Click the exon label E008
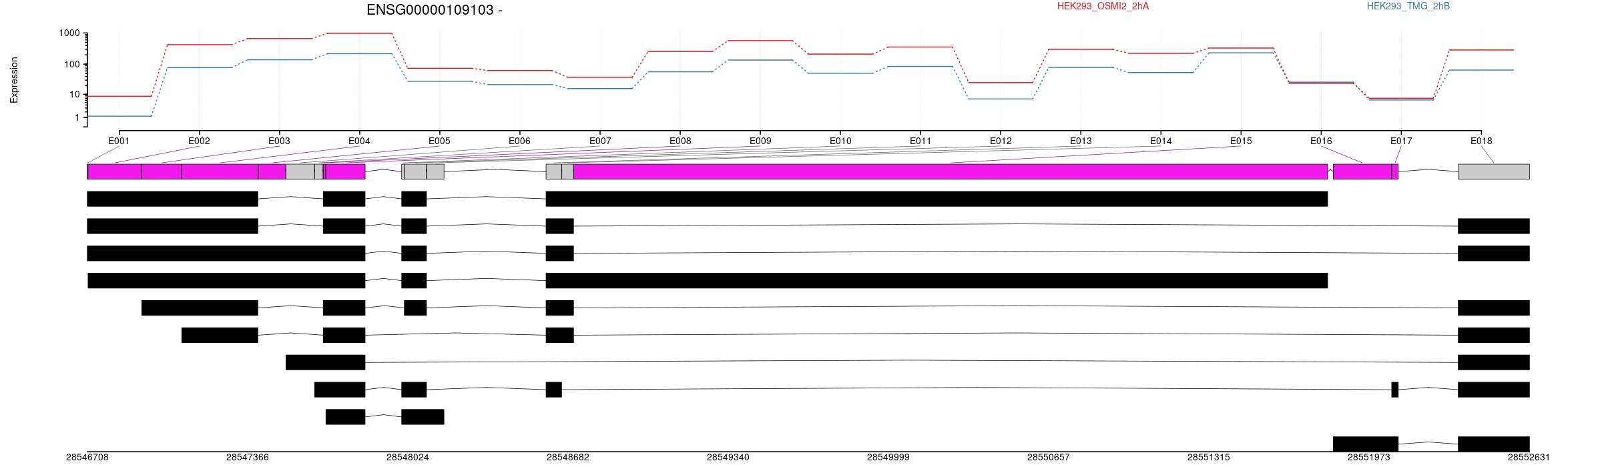1602x467 pixels. tap(680, 141)
